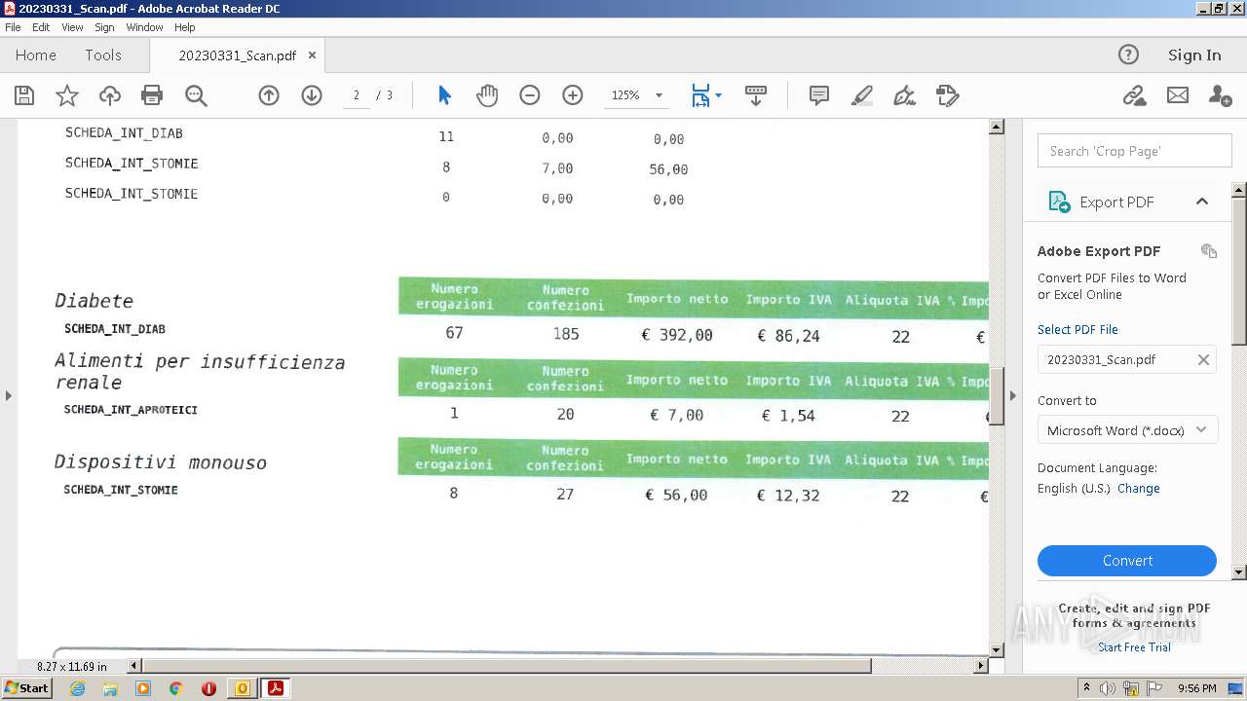Activate the Hand pan tool
The width and height of the screenshot is (1247, 701).
[487, 95]
